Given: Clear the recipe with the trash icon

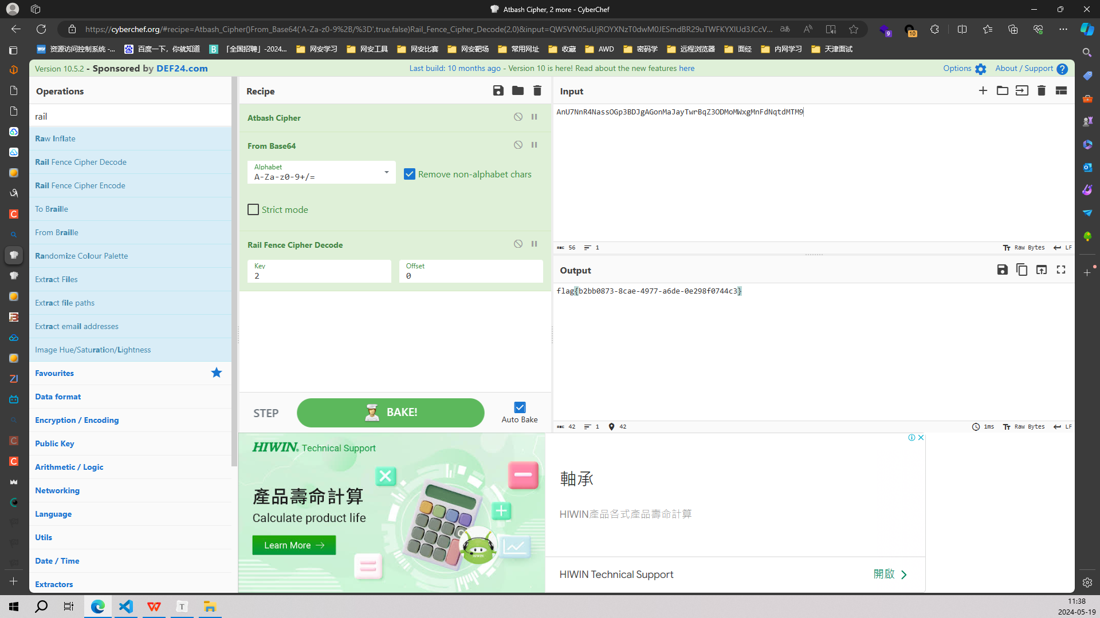Looking at the screenshot, I should click(537, 90).
